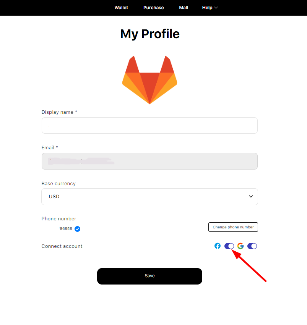Navigate to the Mall page
This screenshot has width=307, height=325.
pyautogui.click(x=184, y=8)
